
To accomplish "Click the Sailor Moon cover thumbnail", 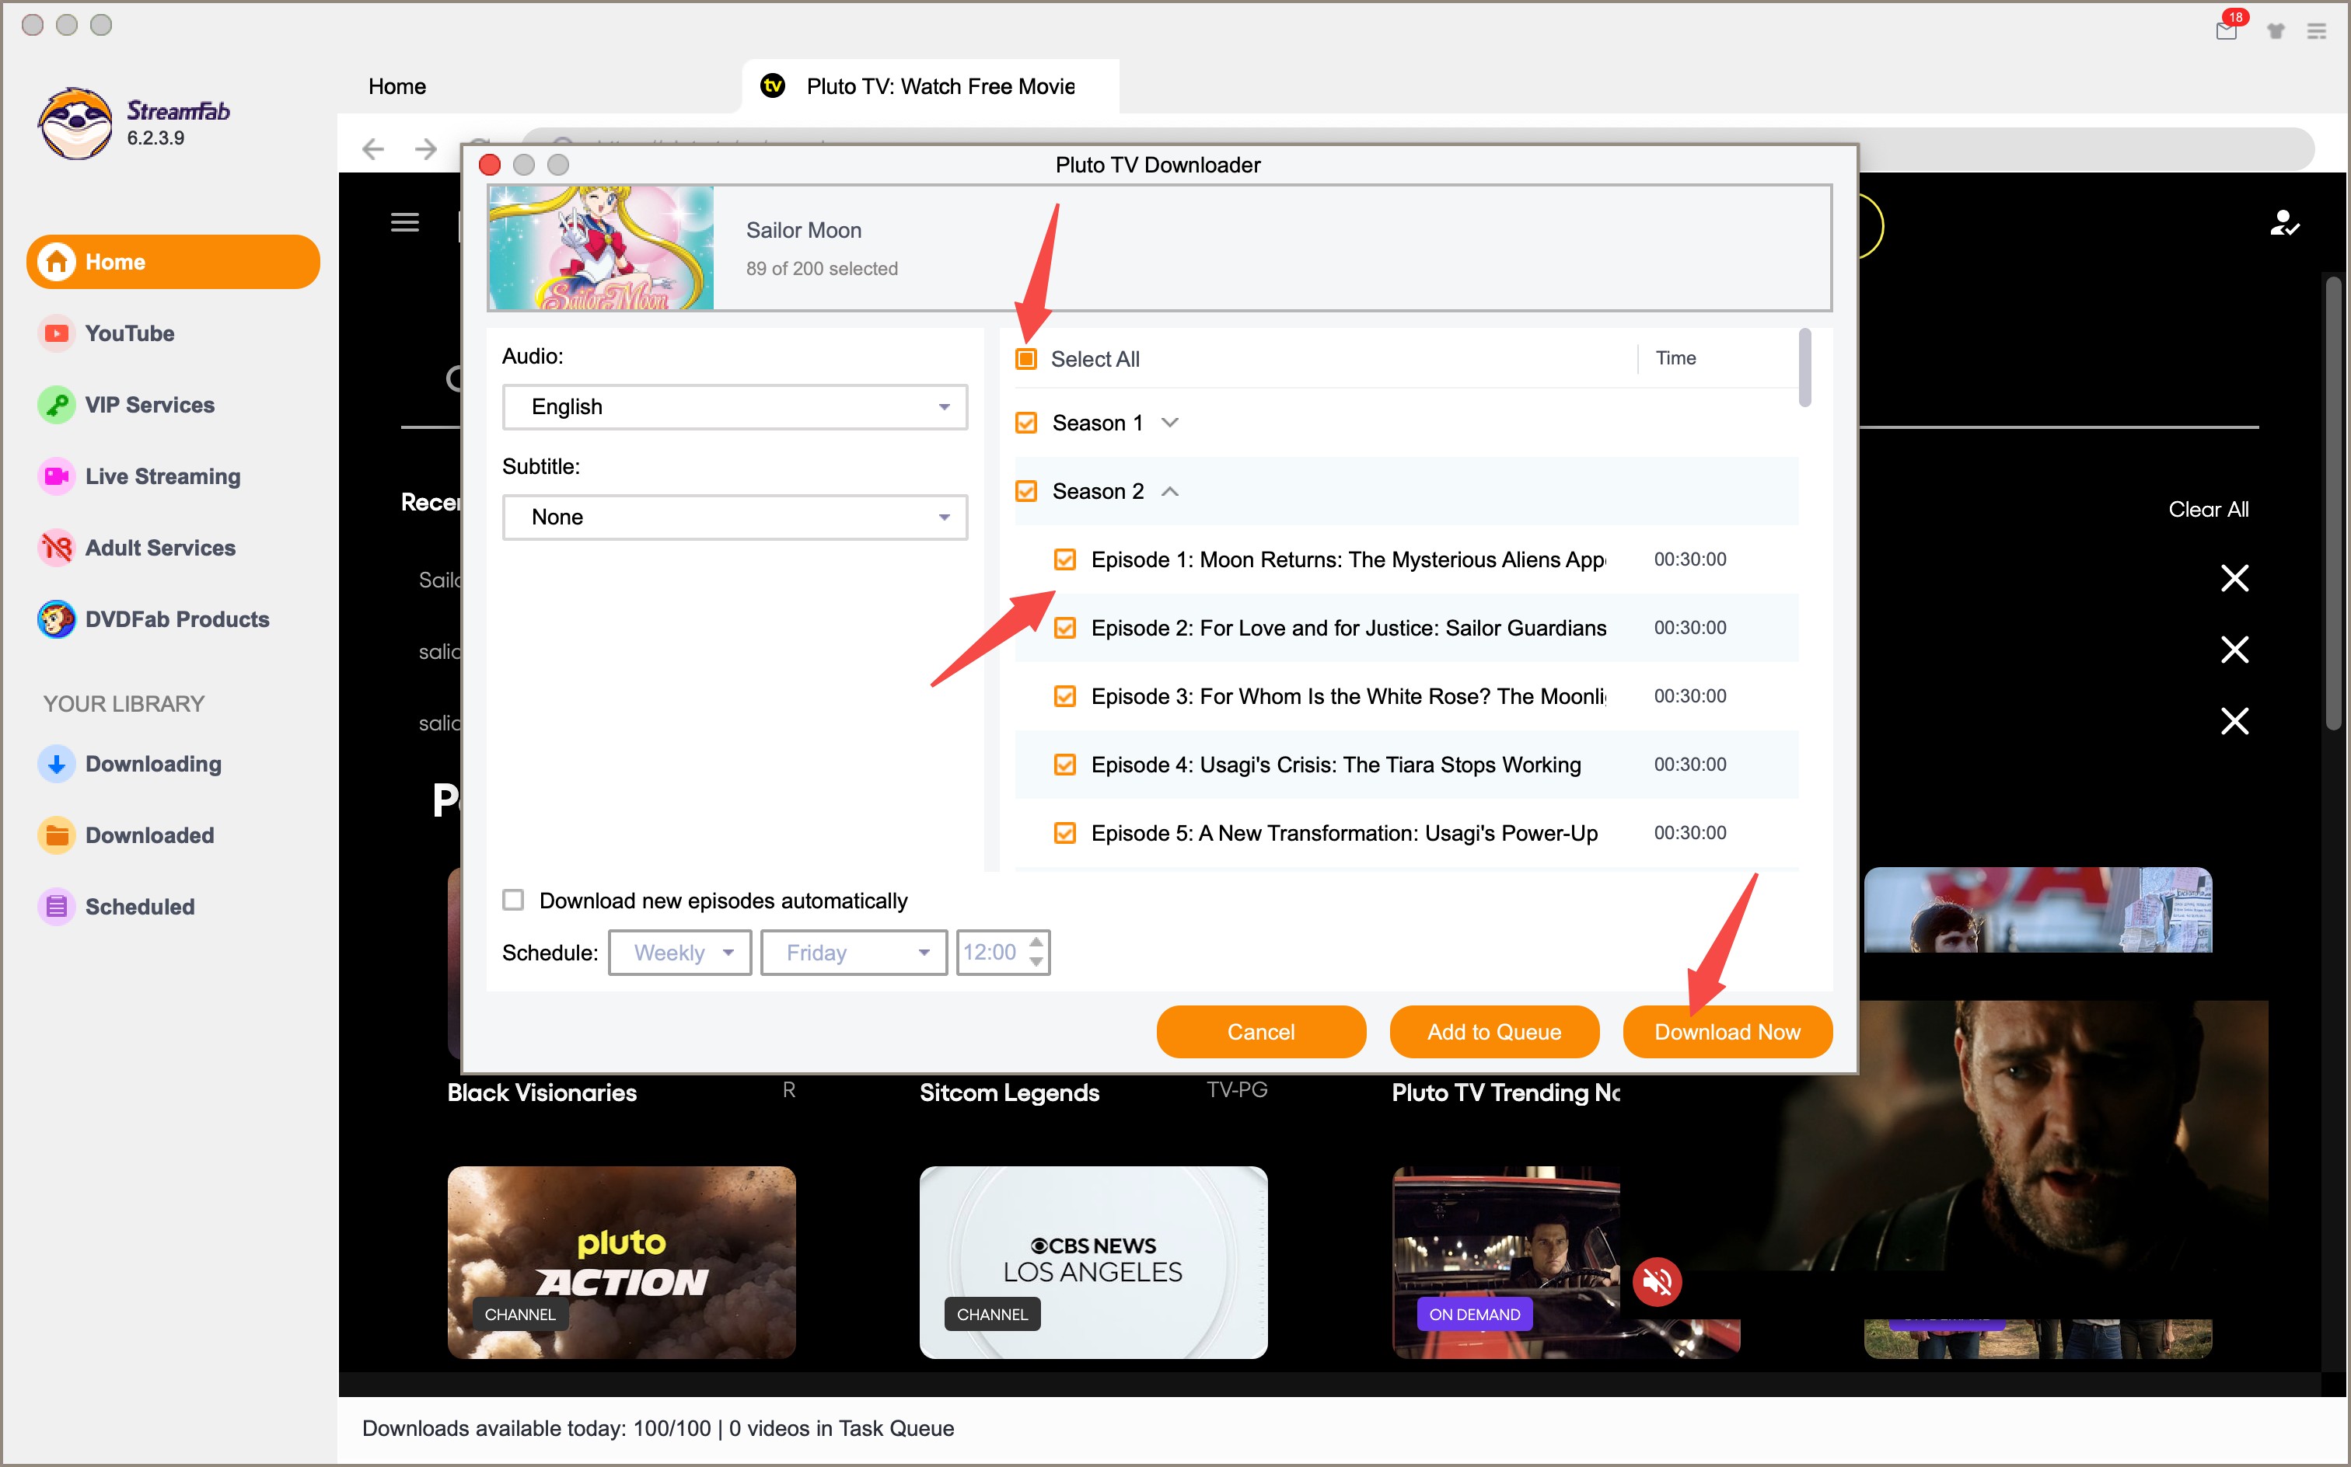I will 602,249.
